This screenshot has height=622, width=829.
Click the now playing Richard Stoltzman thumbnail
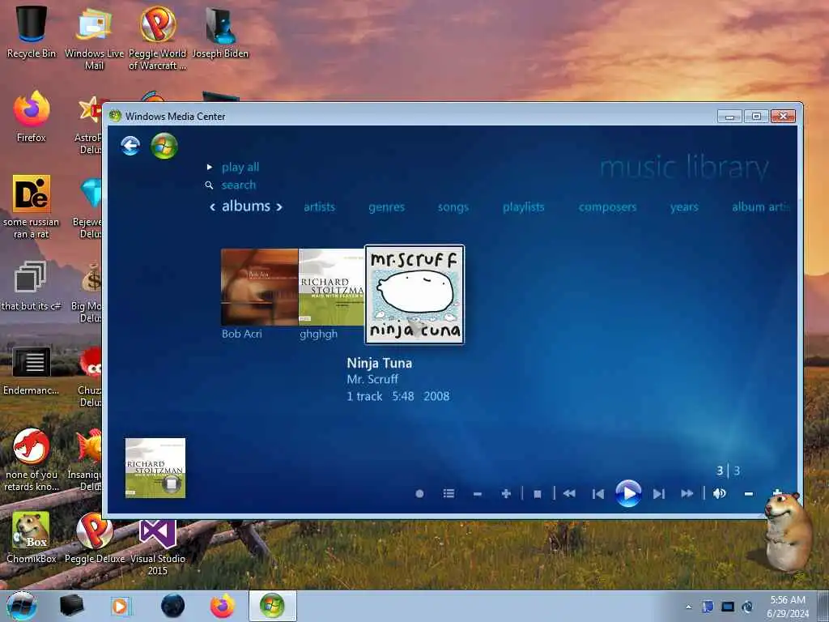point(155,467)
